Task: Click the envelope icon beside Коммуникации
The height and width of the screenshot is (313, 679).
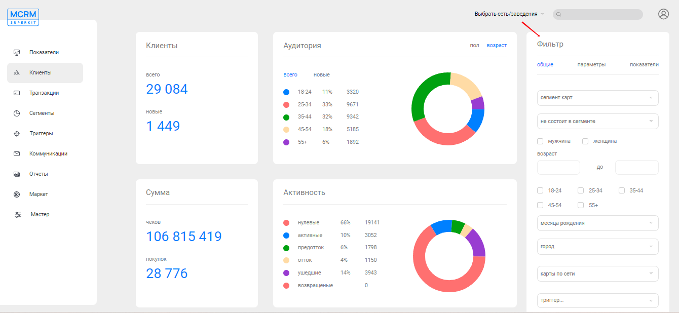Action: click(17, 153)
